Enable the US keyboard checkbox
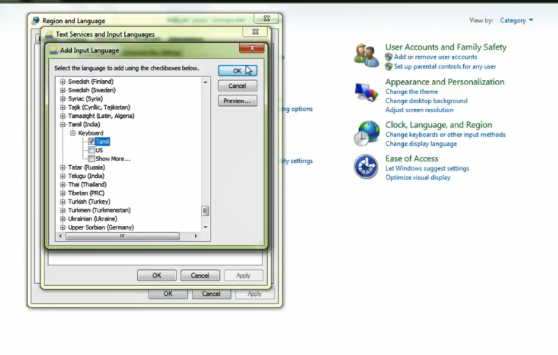 [x=91, y=150]
